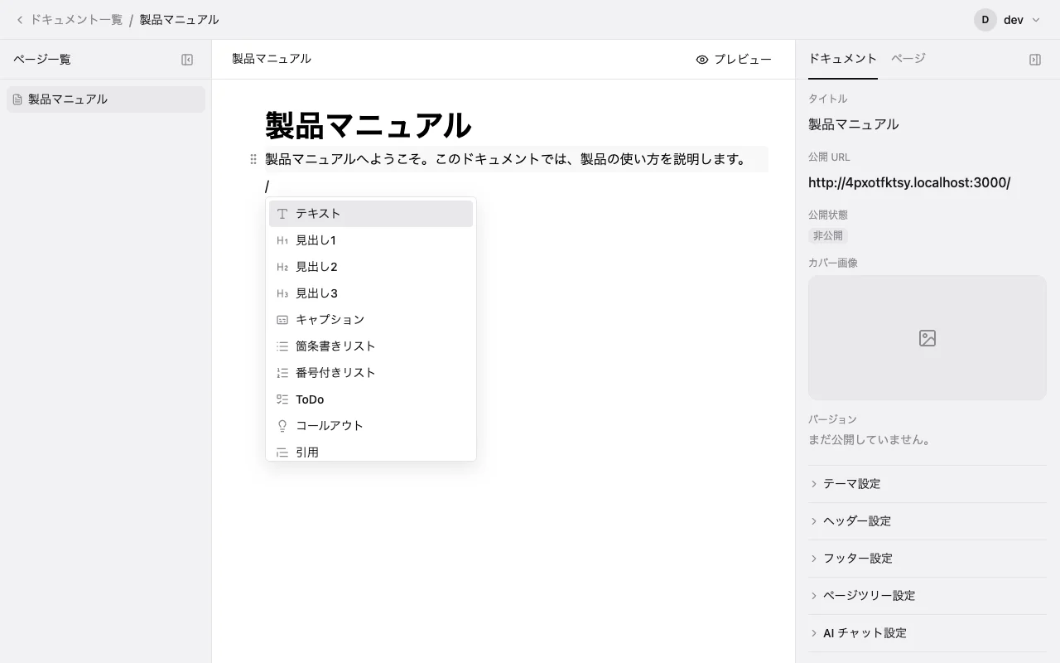Image resolution: width=1060 pixels, height=663 pixels.
Task: Click the eye icon next to プレビュー
Action: coord(702,60)
